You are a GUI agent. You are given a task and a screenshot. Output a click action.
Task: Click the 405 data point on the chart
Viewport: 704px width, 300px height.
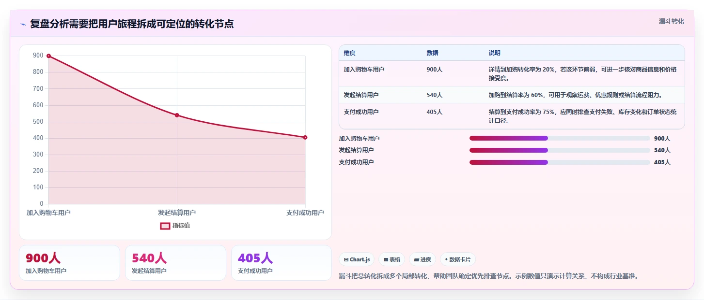tap(305, 137)
